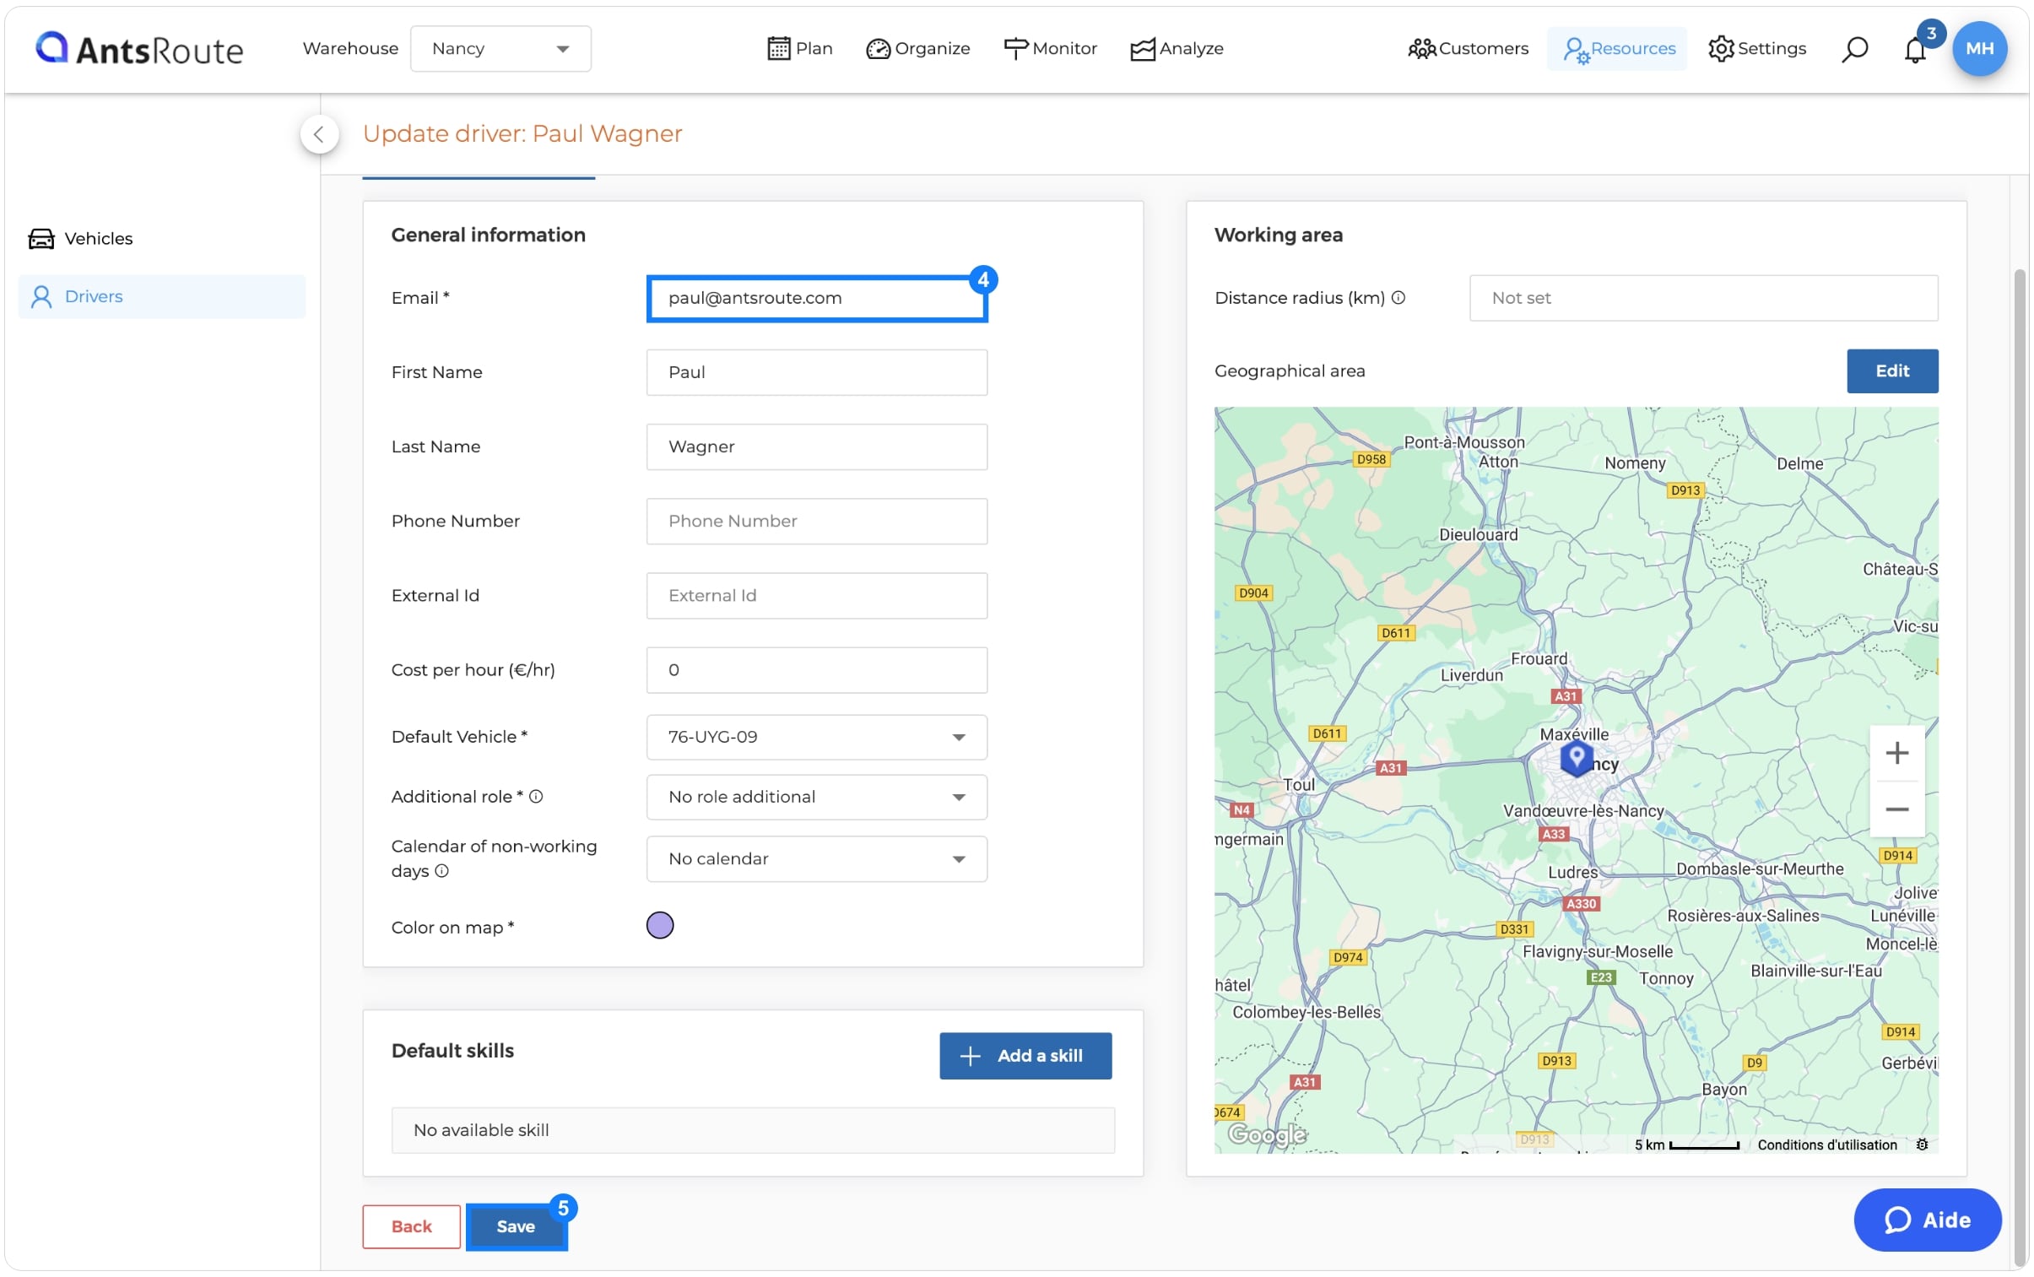This screenshot has width=2034, height=1277.
Task: Zoom in on the map
Action: (1896, 753)
